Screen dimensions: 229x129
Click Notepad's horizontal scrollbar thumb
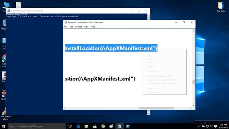(x=156, y=108)
